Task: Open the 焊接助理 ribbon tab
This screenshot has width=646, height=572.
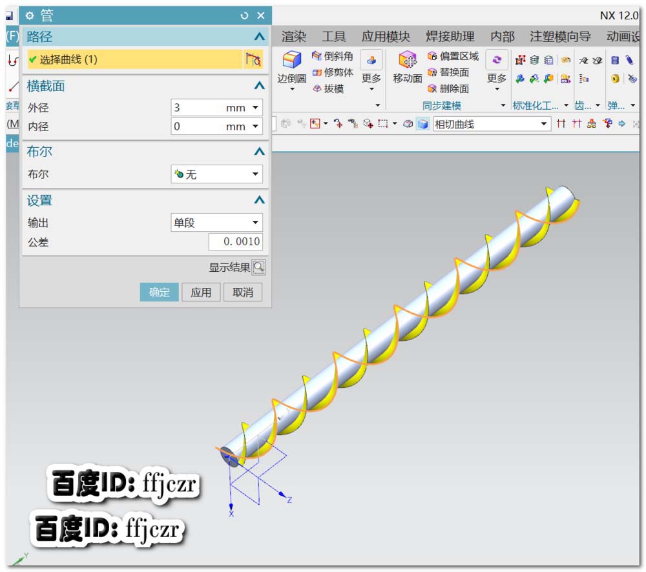Action: pos(450,37)
